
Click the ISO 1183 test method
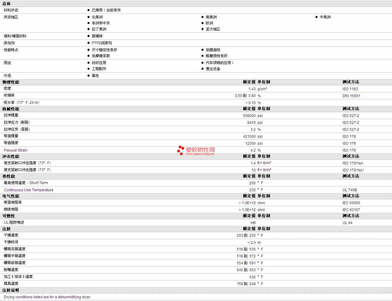[350, 89]
